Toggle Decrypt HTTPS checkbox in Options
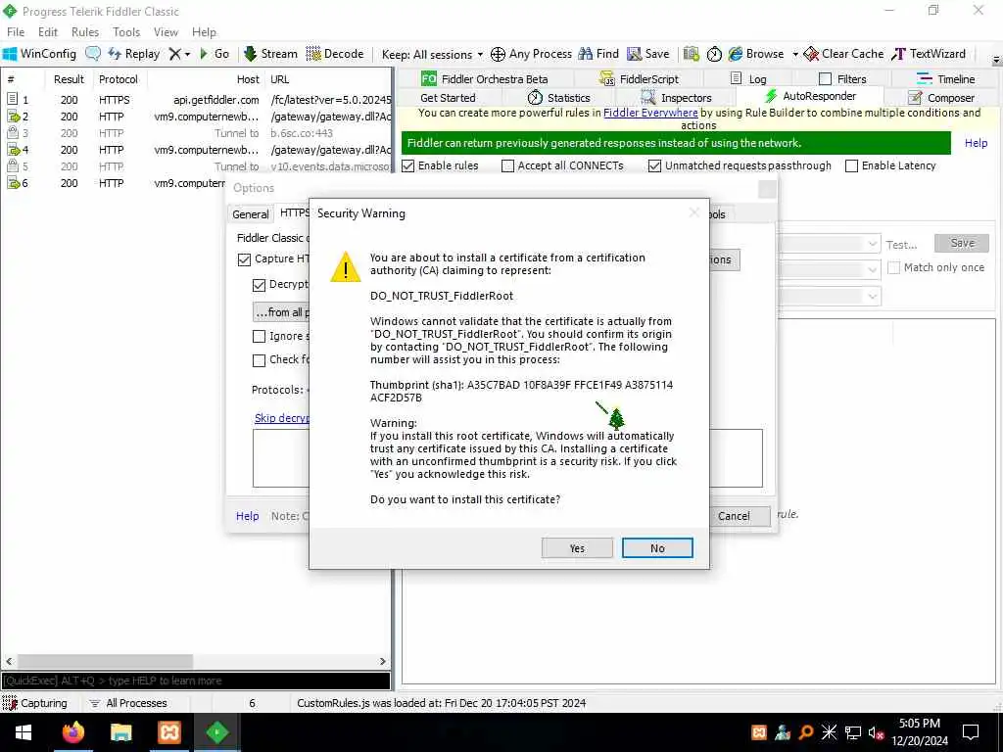 259,285
